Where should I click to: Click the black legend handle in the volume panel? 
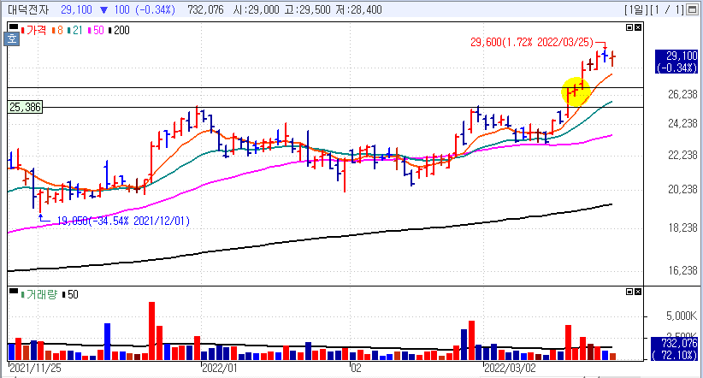14,291
